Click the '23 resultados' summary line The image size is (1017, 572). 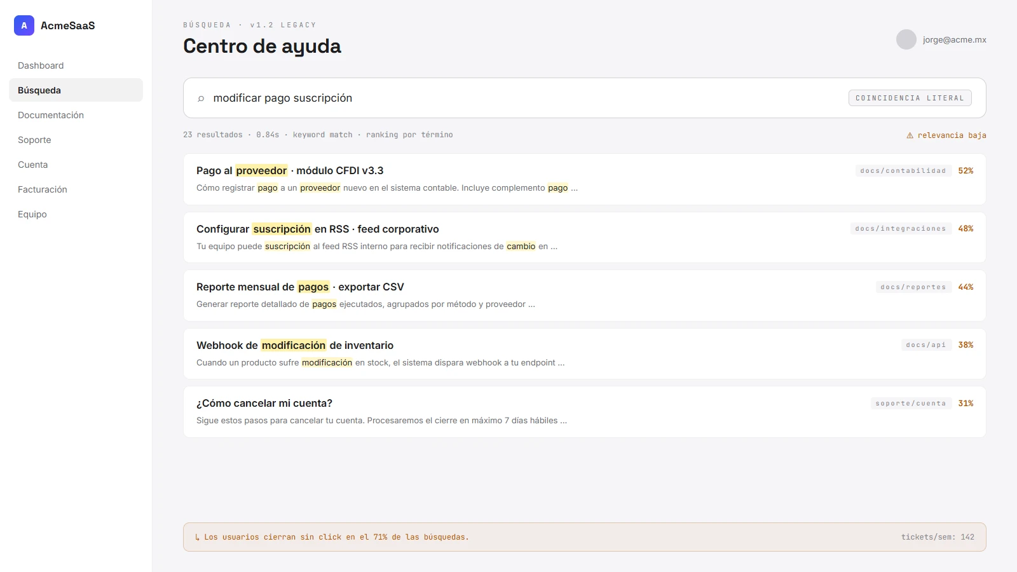(x=318, y=135)
